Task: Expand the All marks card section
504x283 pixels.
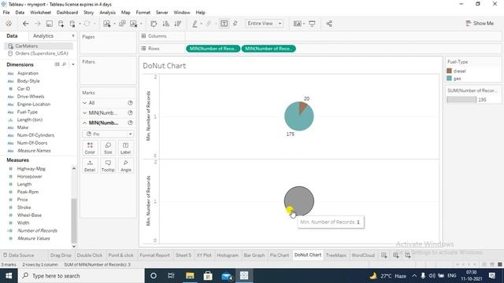Action: 85,103
